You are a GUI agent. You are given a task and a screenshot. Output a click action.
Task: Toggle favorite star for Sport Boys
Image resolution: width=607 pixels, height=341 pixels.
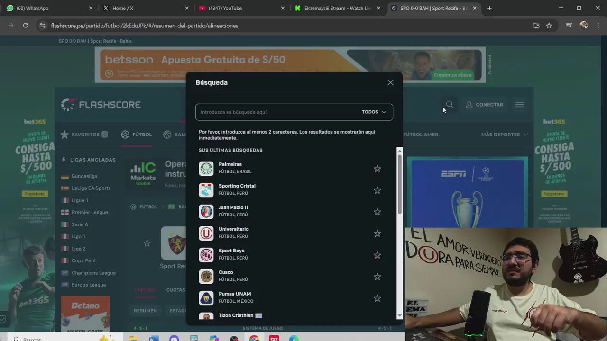pos(377,255)
